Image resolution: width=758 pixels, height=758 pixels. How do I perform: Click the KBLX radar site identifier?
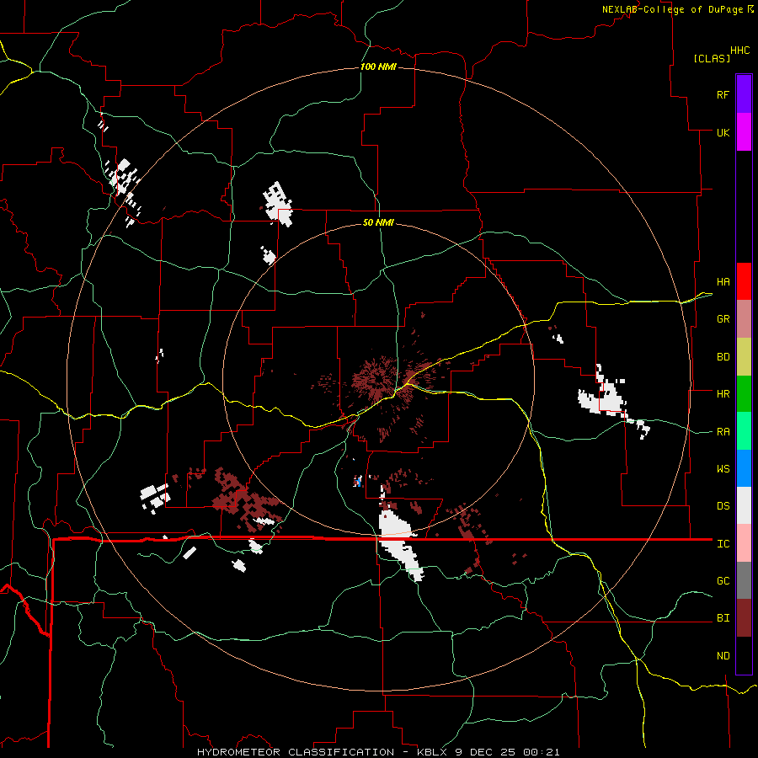click(x=434, y=752)
